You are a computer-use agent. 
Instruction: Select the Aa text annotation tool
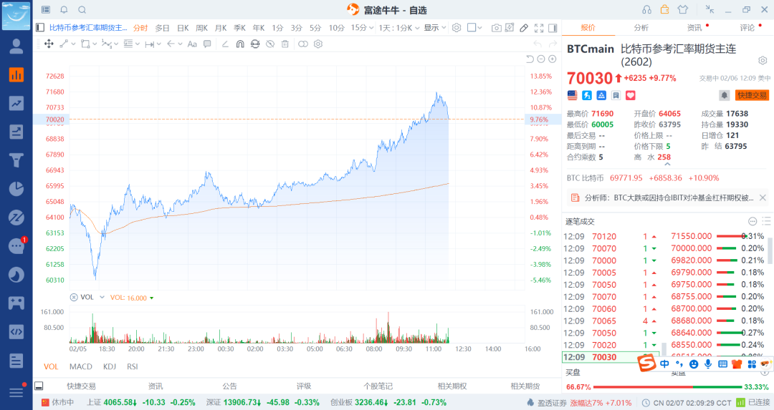(192, 44)
